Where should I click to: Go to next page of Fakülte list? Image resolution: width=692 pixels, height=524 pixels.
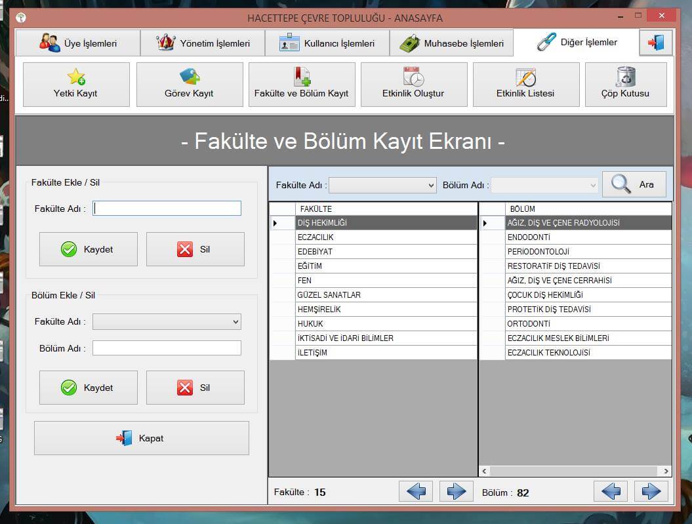(x=457, y=491)
